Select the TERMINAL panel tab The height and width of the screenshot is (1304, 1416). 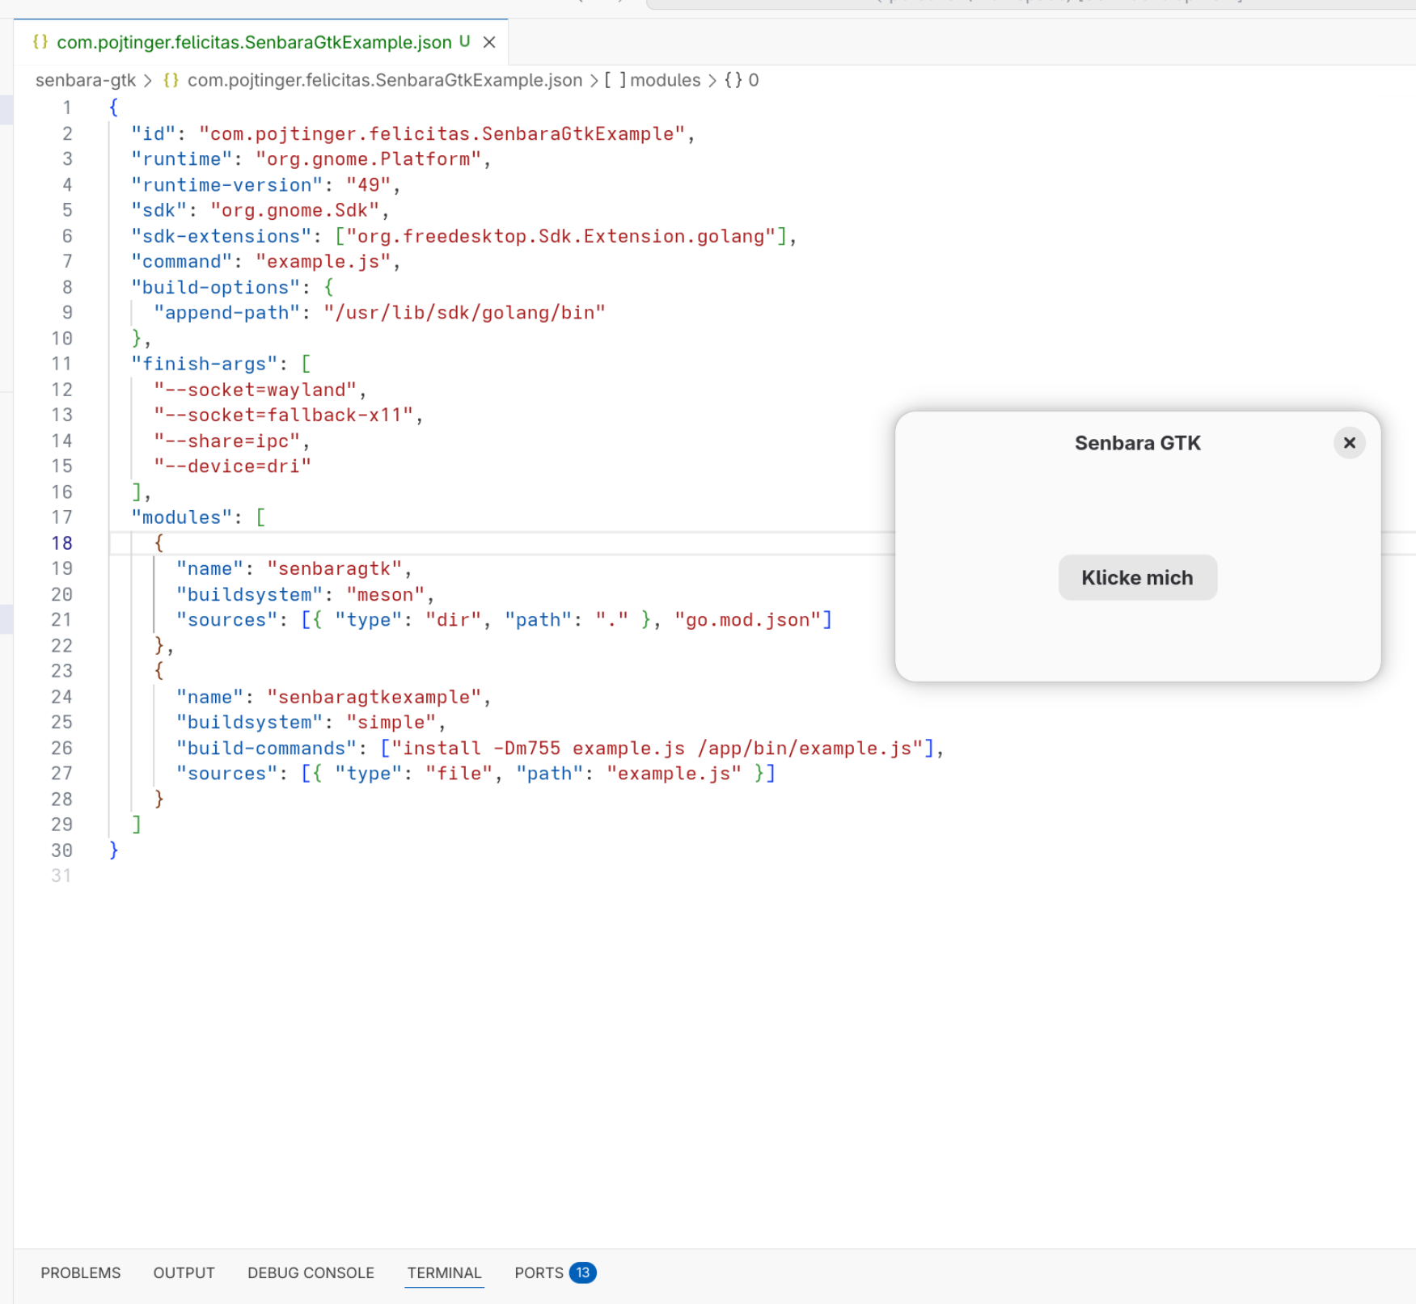coord(444,1272)
